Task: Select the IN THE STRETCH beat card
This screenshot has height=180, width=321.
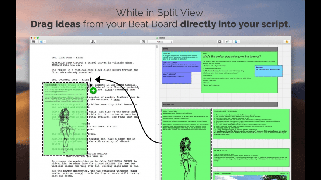Action: pyautogui.click(x=251, y=158)
